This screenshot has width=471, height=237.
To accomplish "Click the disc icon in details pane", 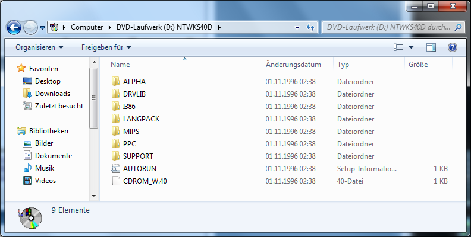I will coord(30,217).
